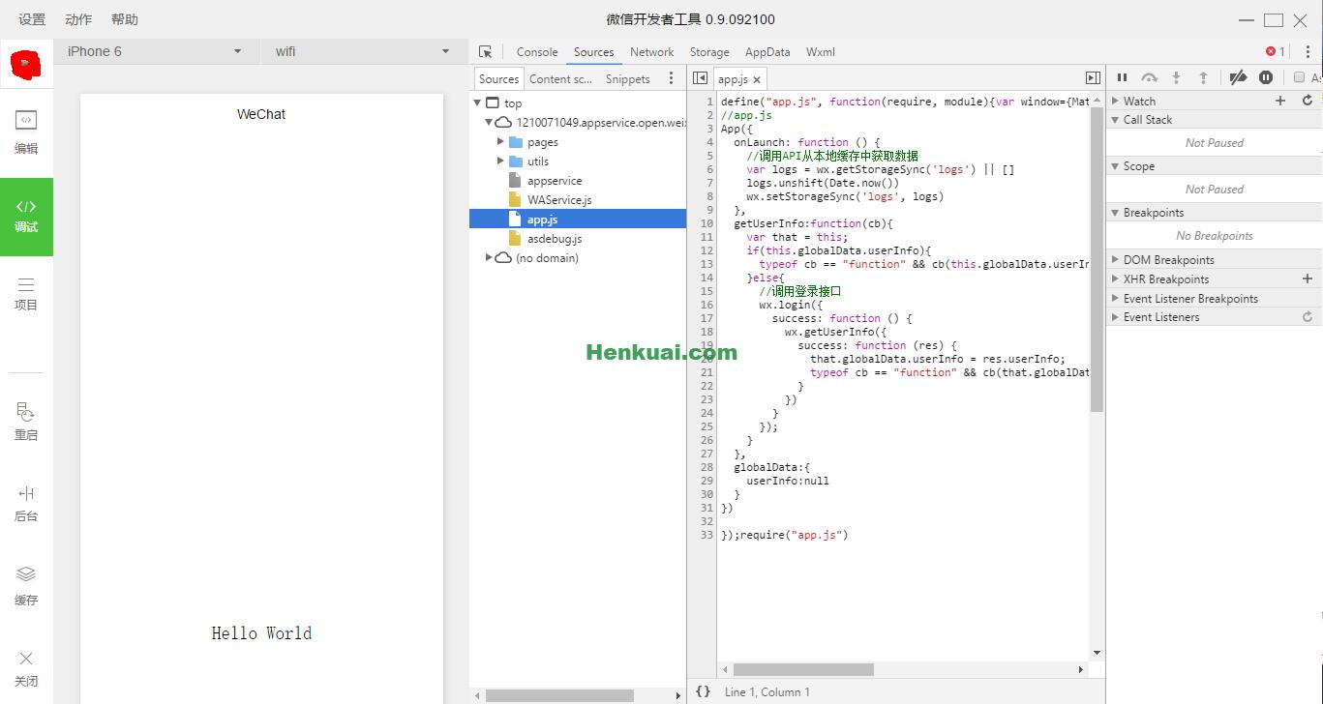Expand the pages folder

coord(500,142)
